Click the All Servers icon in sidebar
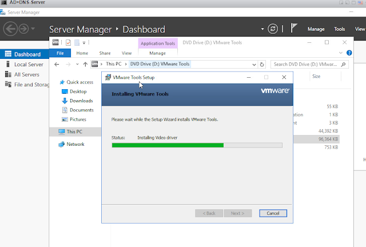 pos(8,74)
